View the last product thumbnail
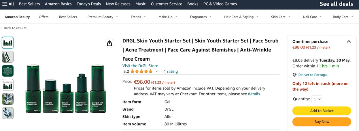359x131 pixels. (8, 113)
